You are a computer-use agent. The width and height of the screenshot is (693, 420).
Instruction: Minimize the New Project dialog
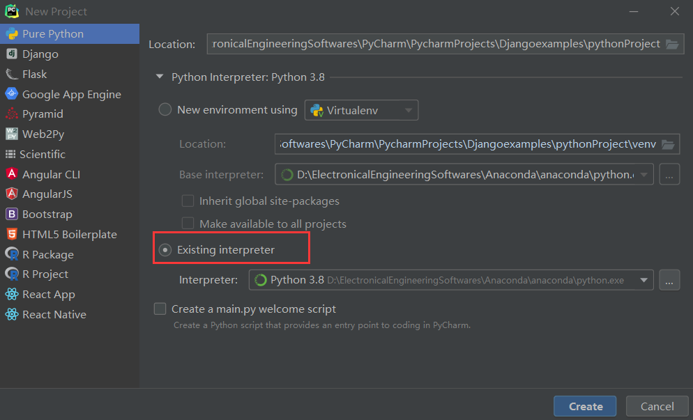tap(634, 11)
